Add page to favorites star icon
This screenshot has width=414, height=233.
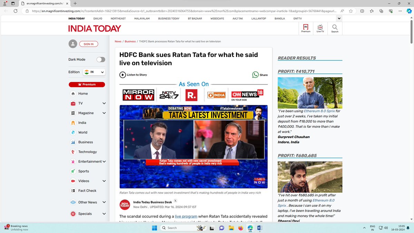[x=351, y=11]
